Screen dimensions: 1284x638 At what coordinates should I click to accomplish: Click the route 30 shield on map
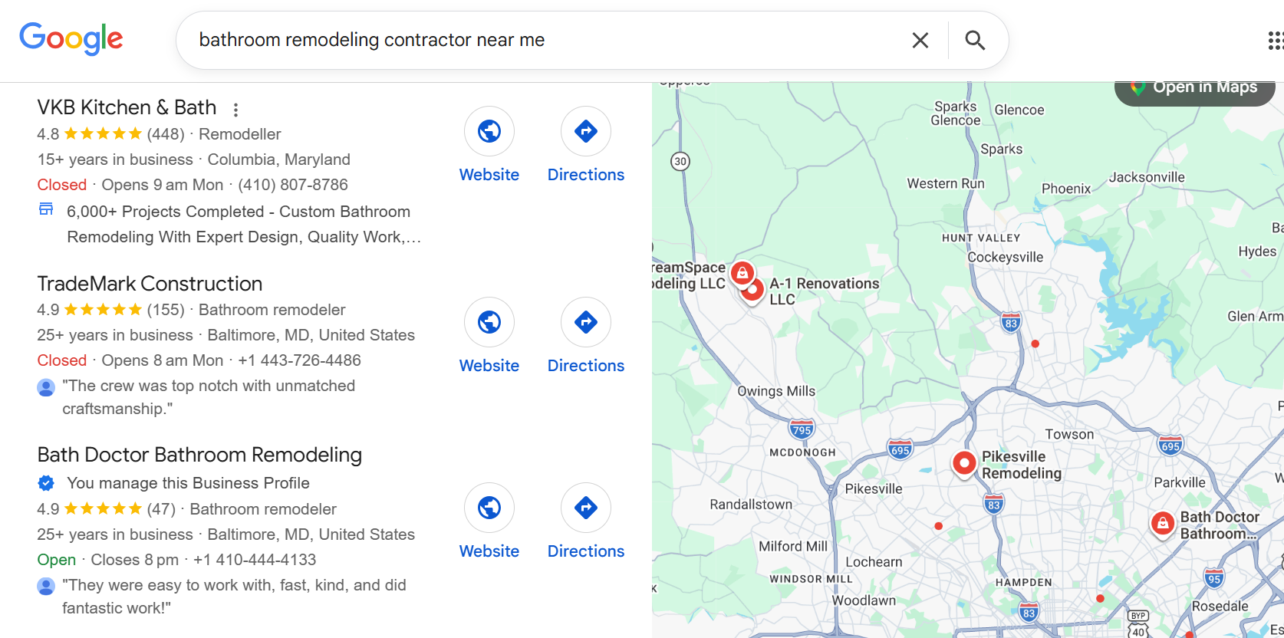pos(680,161)
